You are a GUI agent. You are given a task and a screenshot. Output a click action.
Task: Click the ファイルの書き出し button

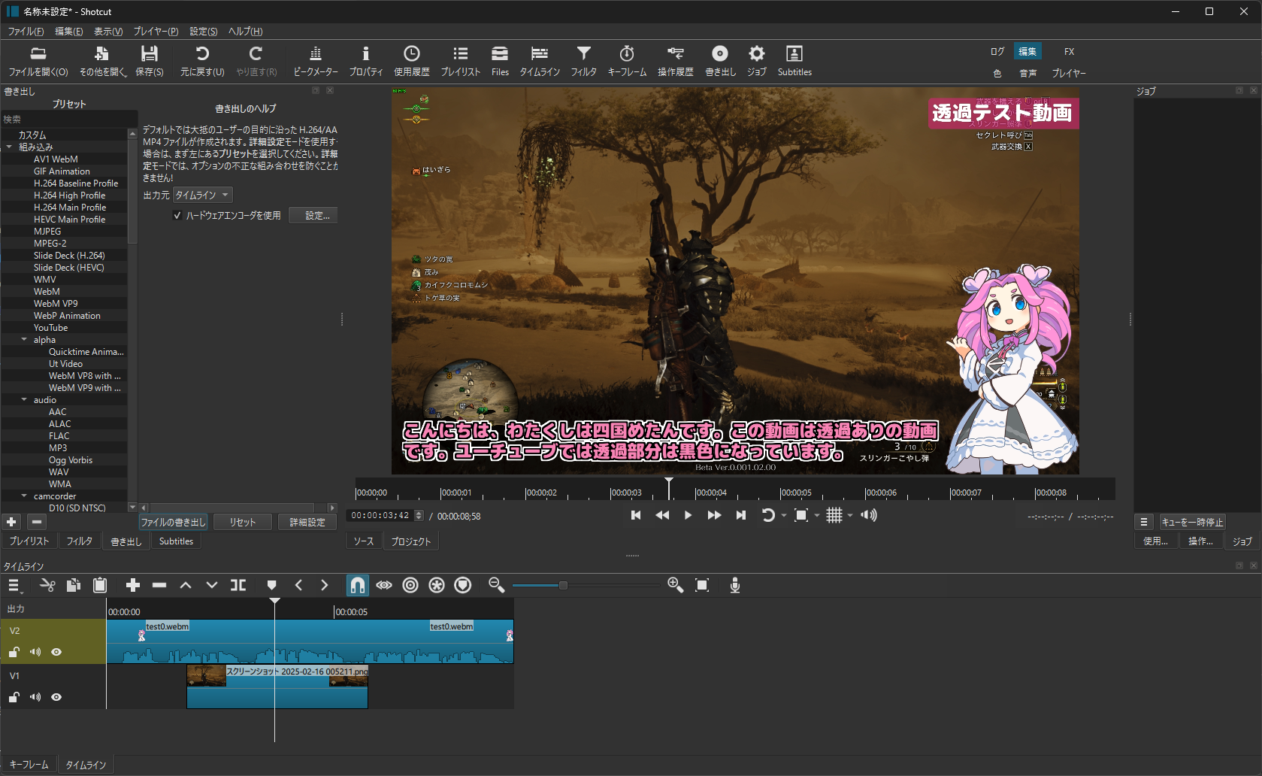[x=174, y=521]
